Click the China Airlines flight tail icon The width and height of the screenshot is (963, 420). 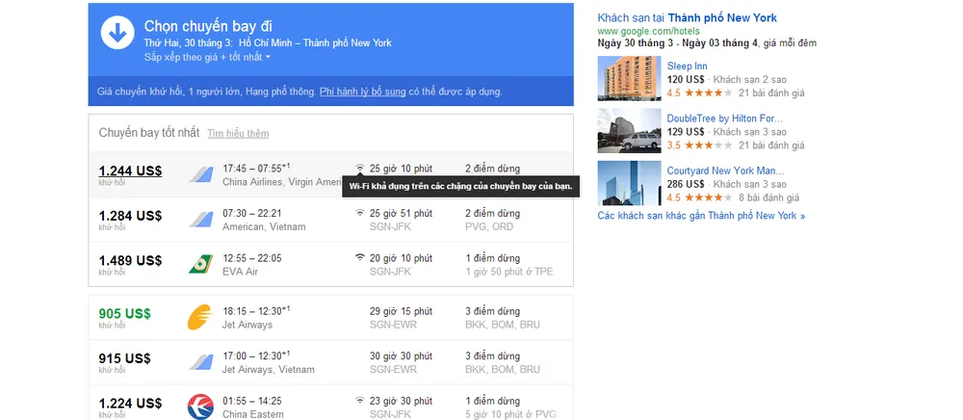click(x=200, y=174)
